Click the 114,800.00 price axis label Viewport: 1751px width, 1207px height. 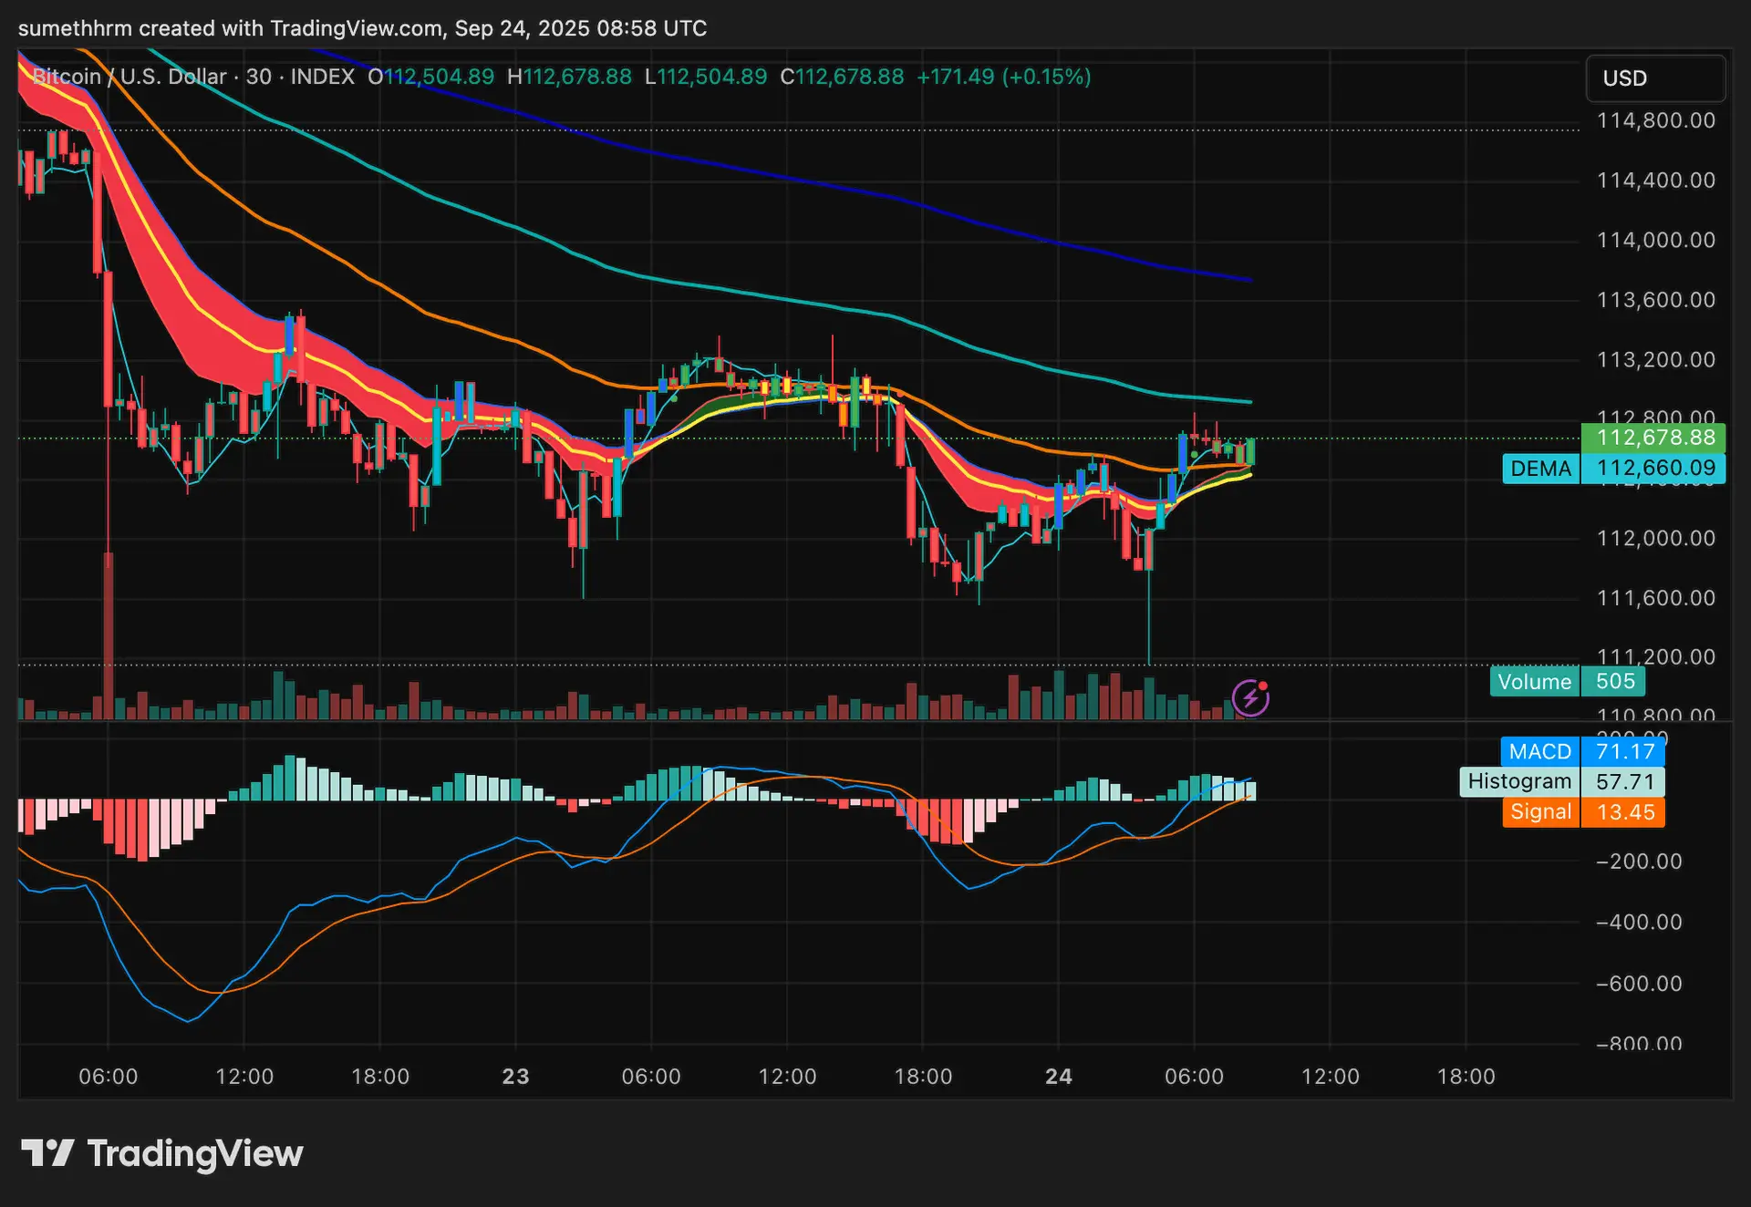coord(1655,120)
